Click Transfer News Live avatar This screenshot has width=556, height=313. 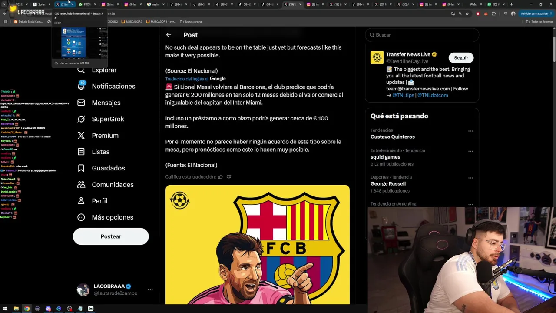point(377,57)
